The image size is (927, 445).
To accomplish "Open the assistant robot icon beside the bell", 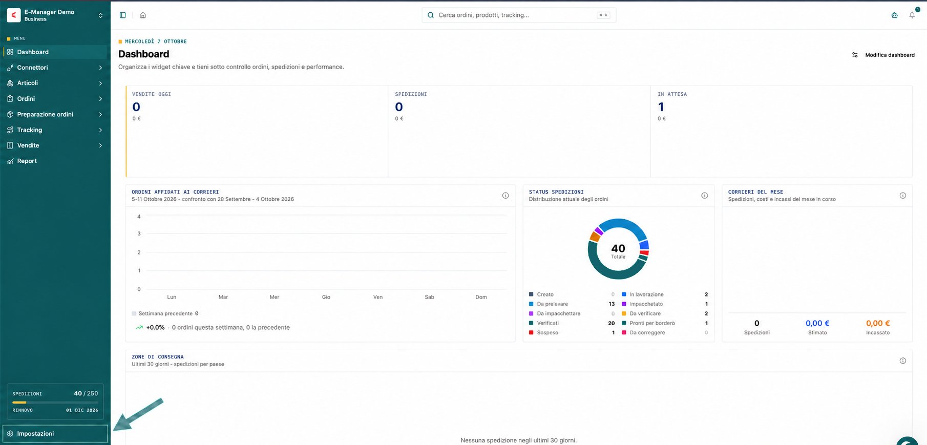I will [x=895, y=15].
